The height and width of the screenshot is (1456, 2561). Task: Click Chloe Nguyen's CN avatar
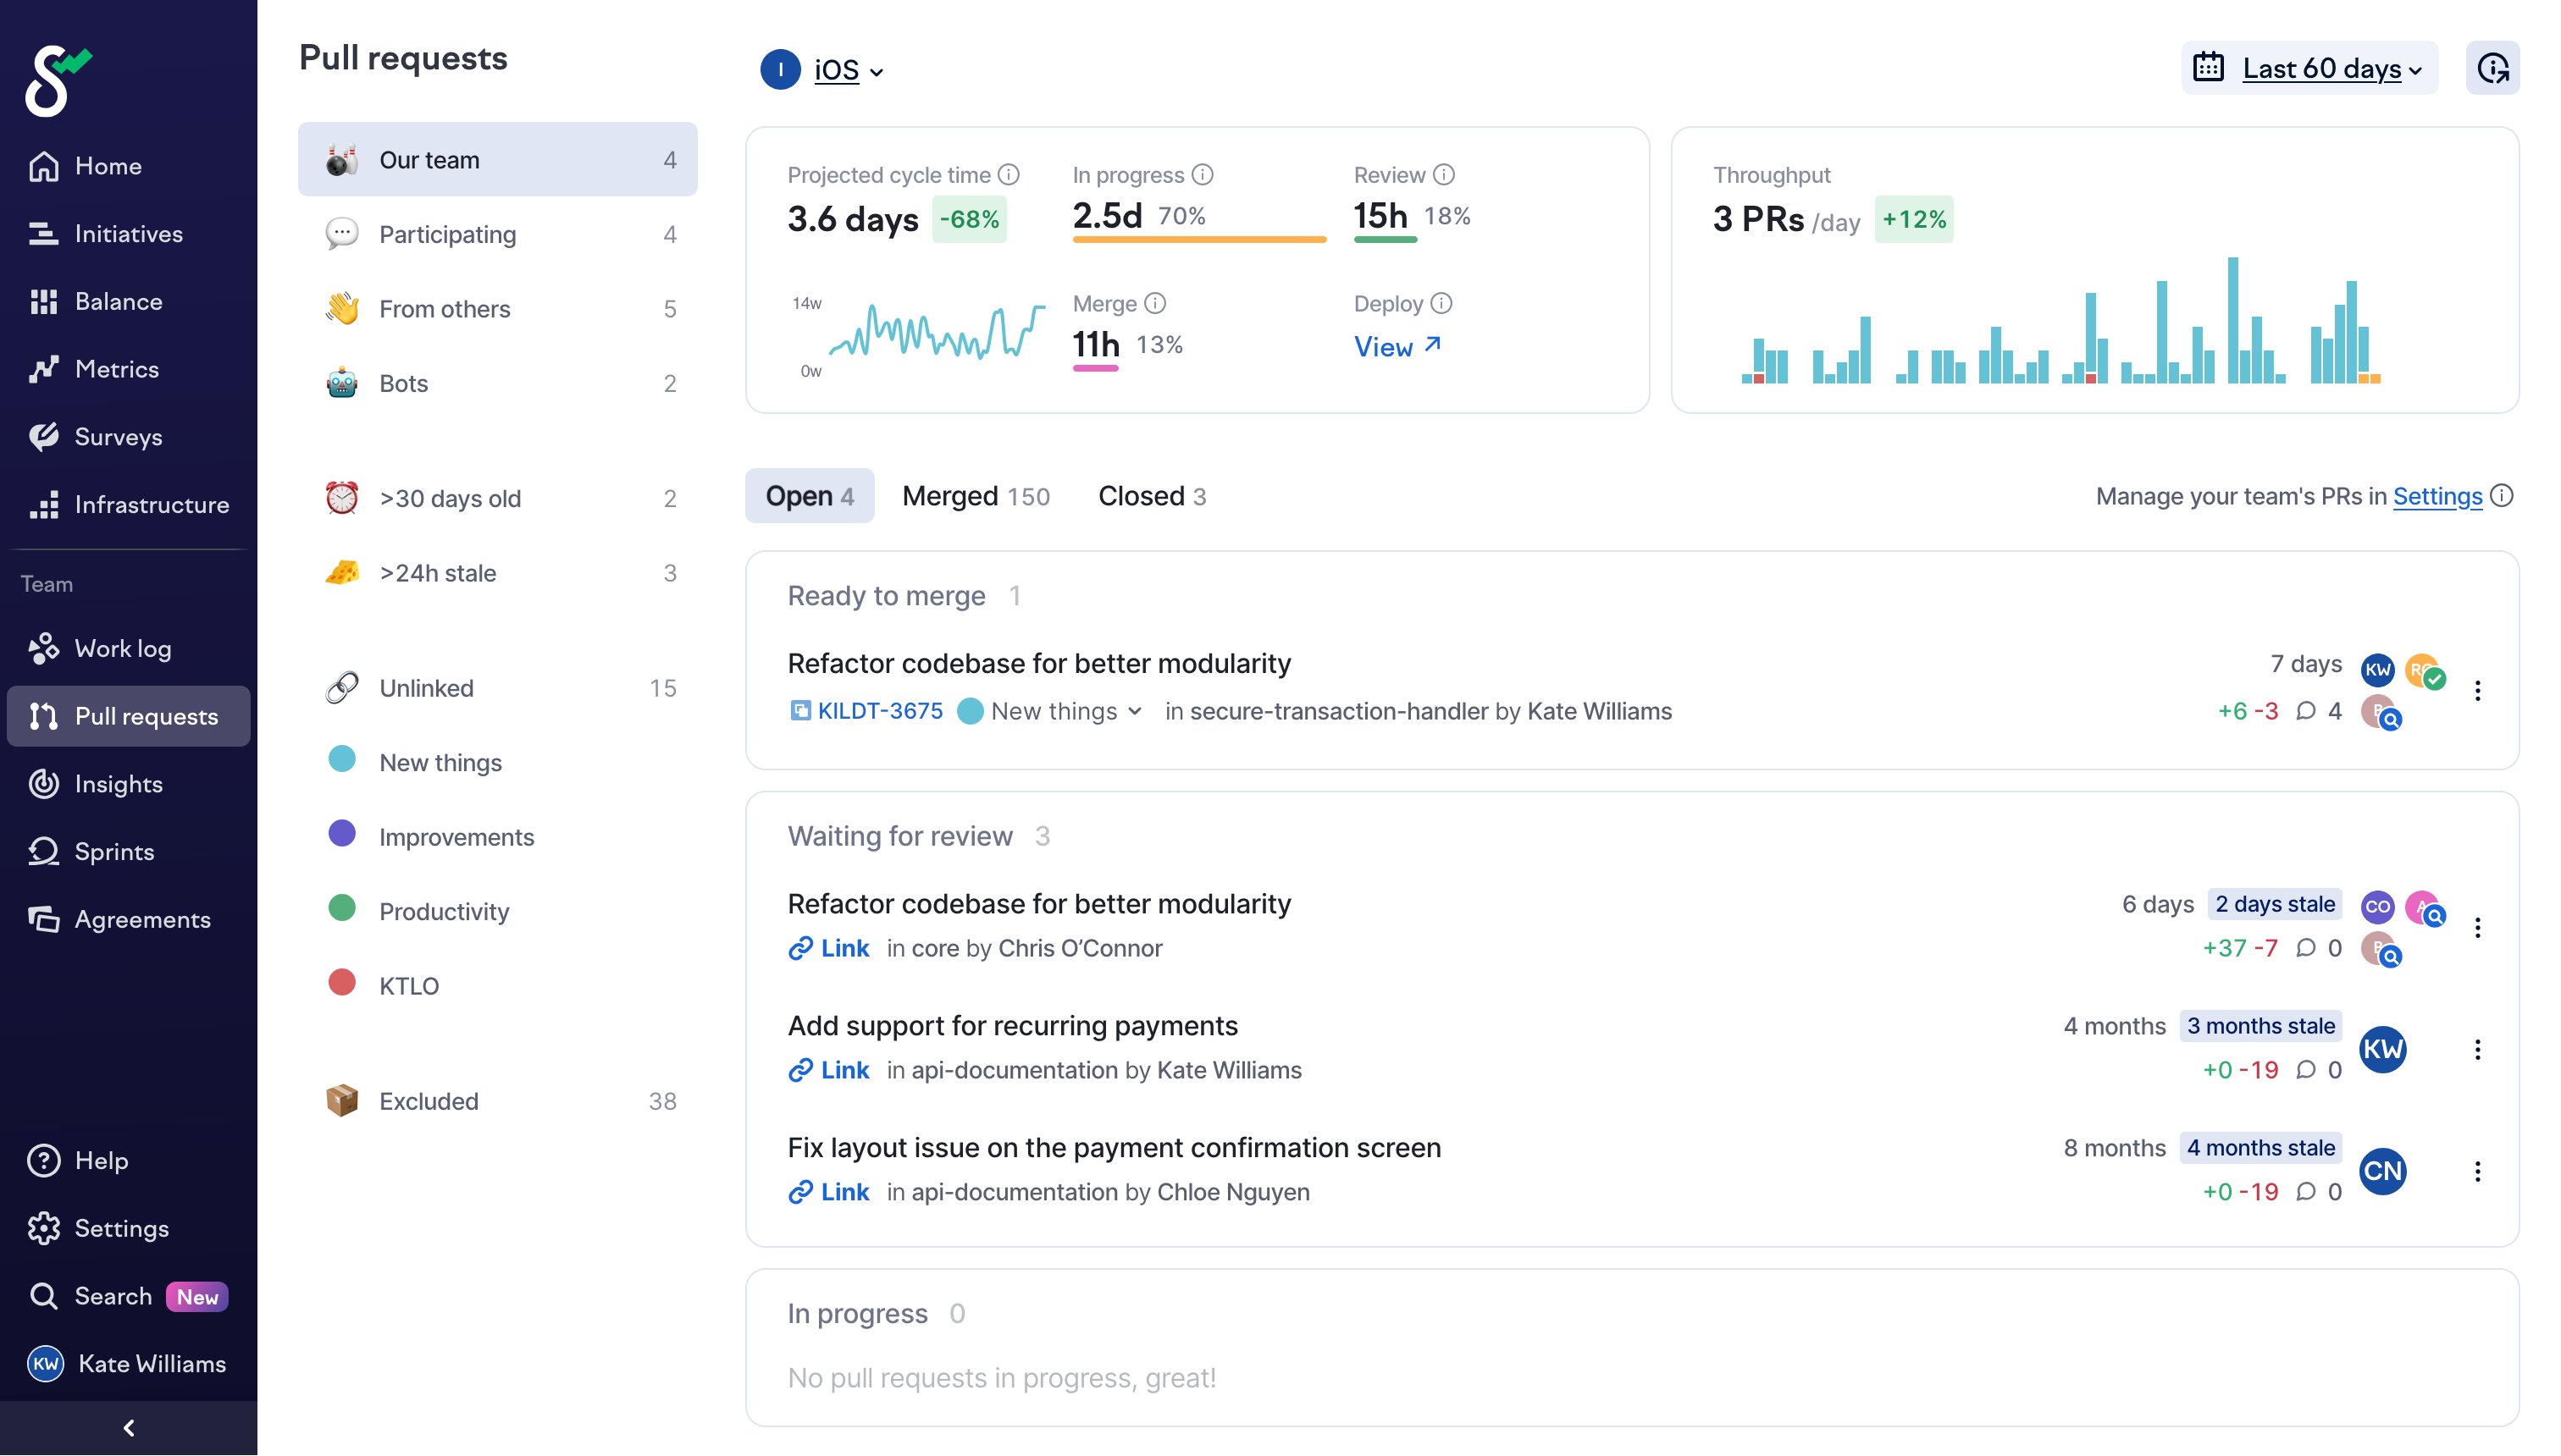tap(2382, 1170)
